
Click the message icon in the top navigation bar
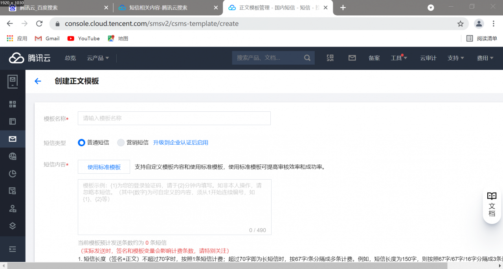[352, 58]
